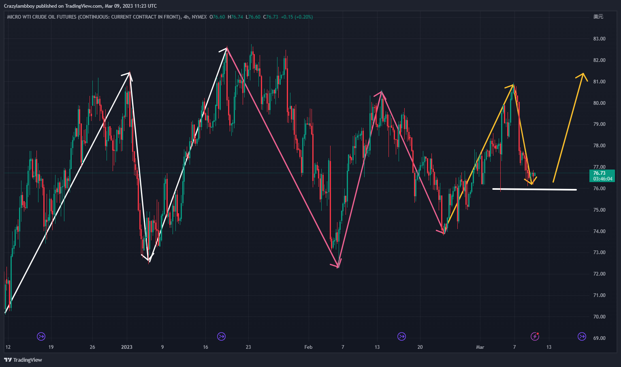Click the countdown timer 03:46:04

(x=603, y=178)
